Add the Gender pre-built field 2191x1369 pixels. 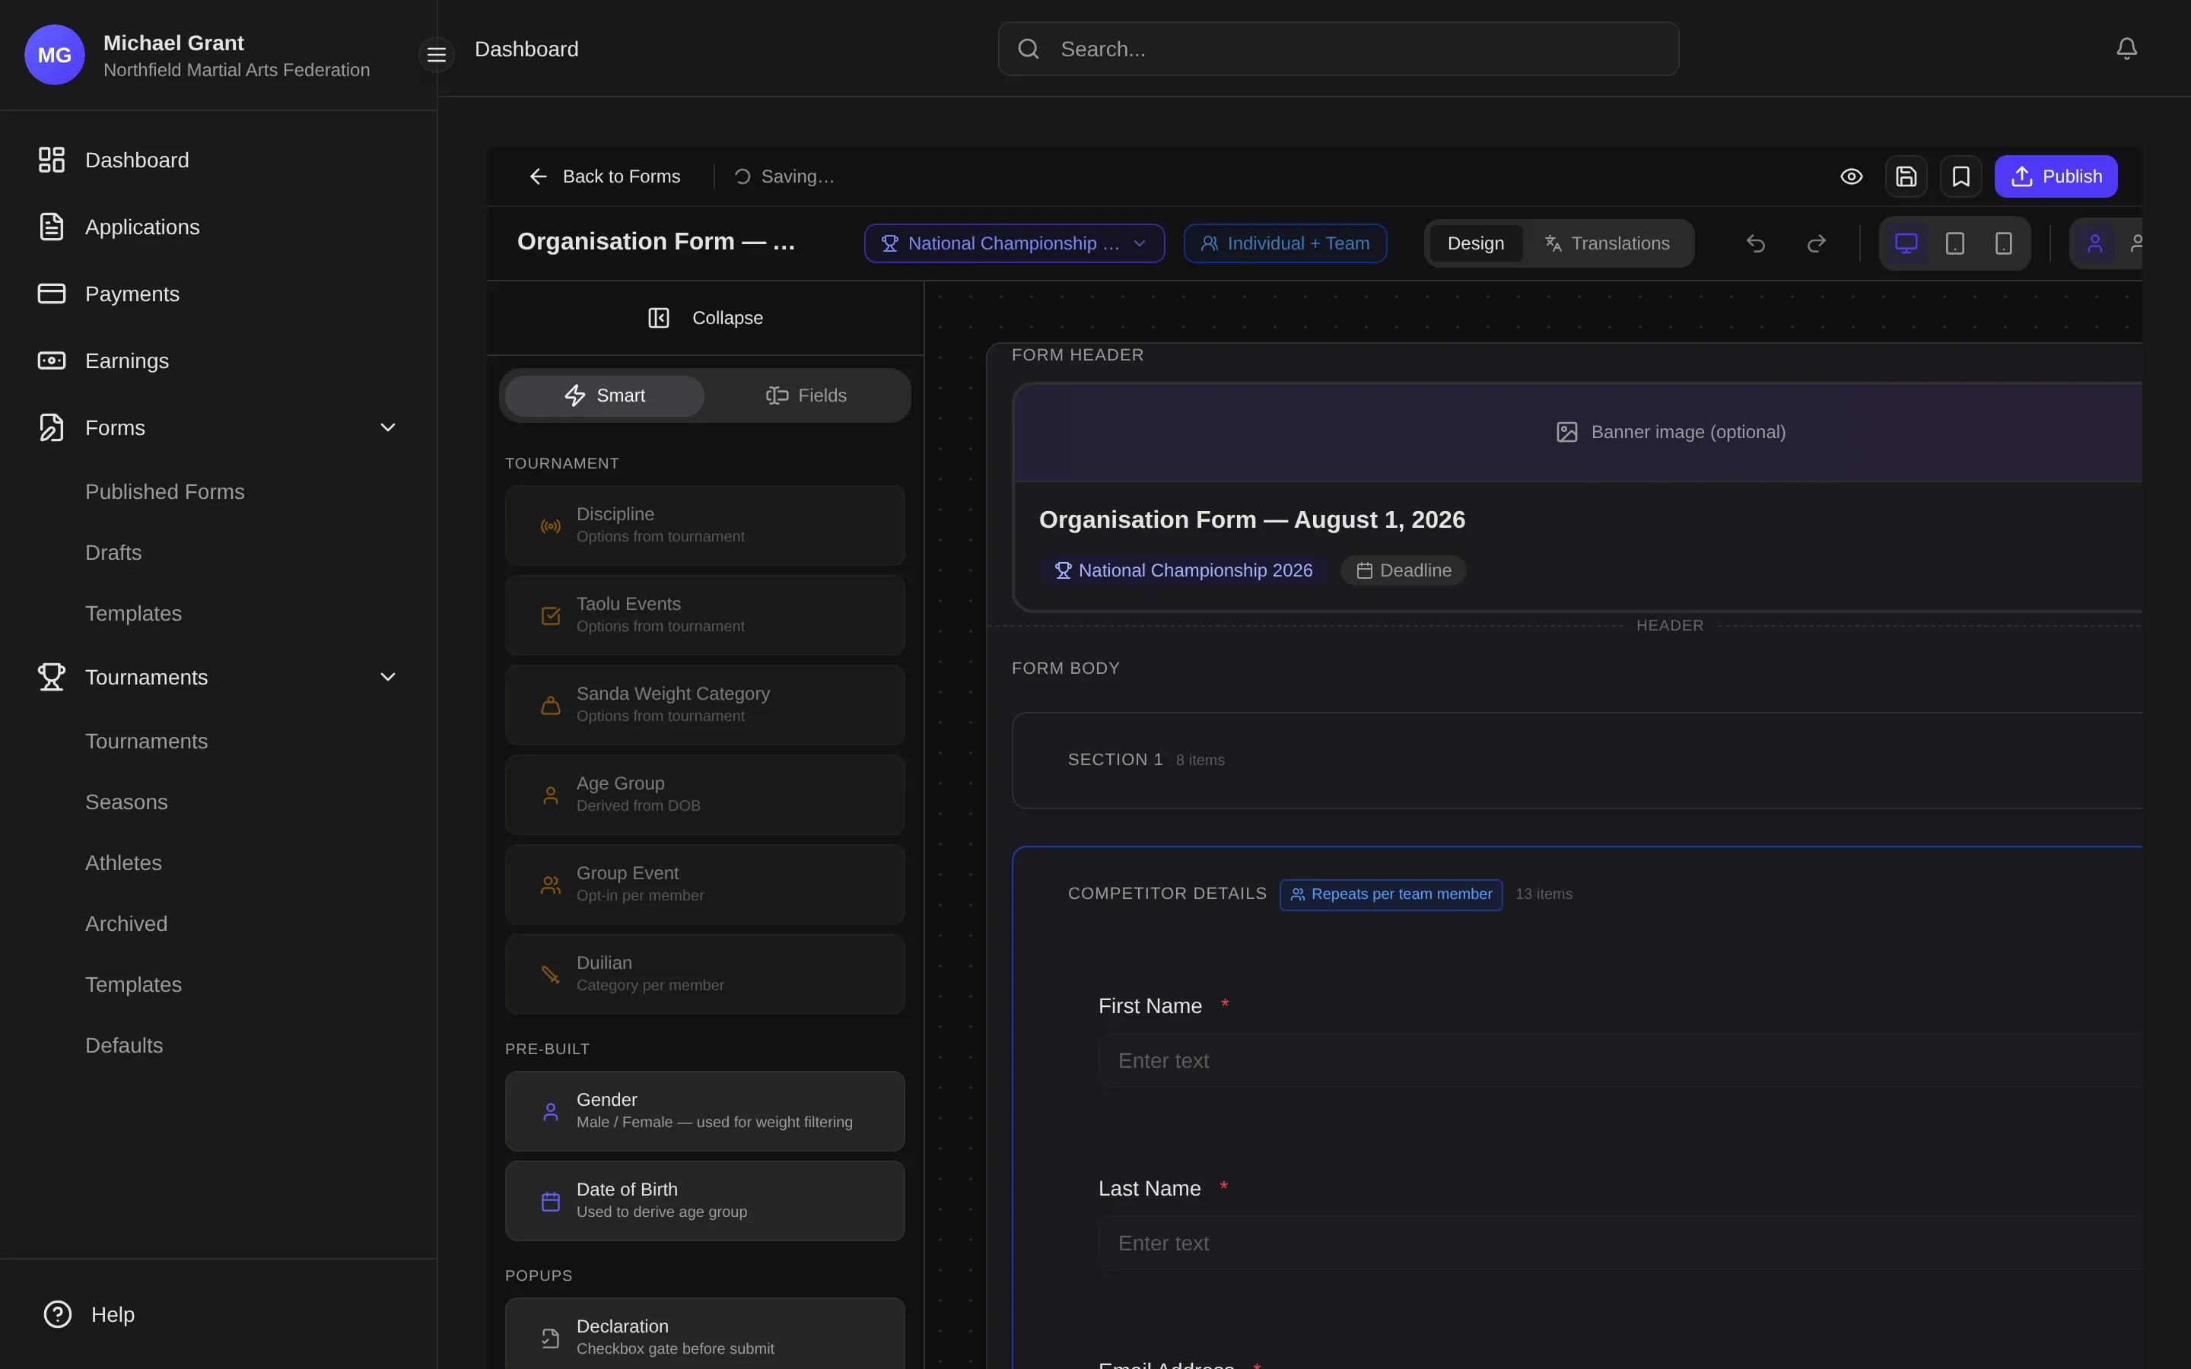(x=704, y=1111)
